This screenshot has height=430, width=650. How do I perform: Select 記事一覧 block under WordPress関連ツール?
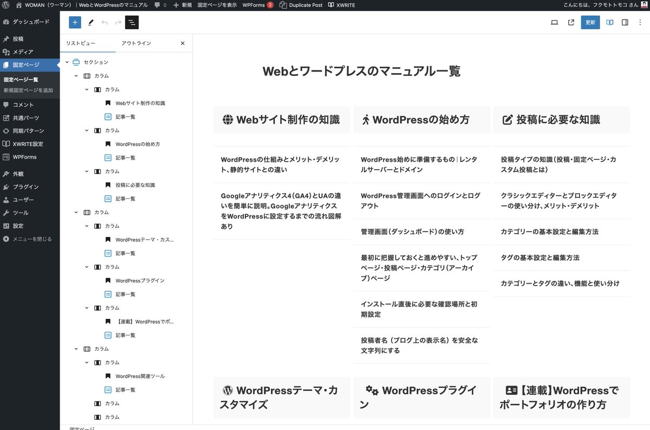click(x=125, y=390)
